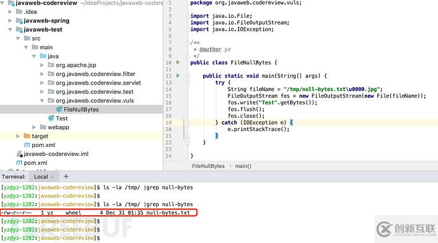438x243 pixels.
Task: Expand the org.javaweb.codereview.filter package arrow
Action: tap(42, 74)
